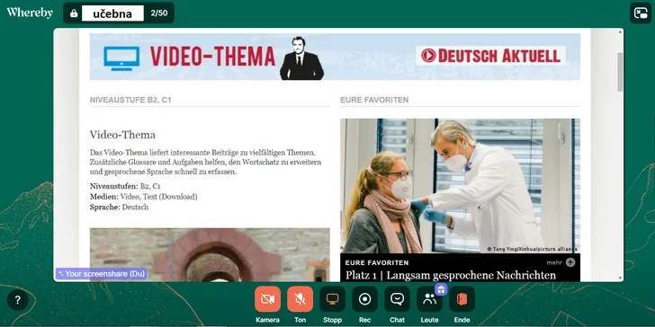
Task: Click the Video-Thema banner title
Action: point(212,57)
